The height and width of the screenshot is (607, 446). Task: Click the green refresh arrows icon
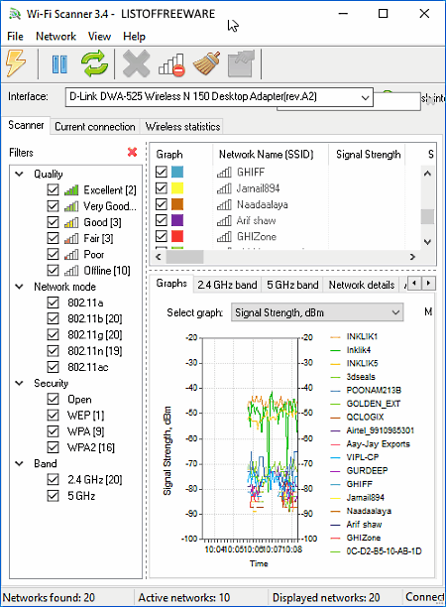point(94,63)
